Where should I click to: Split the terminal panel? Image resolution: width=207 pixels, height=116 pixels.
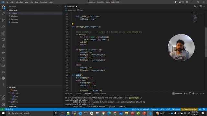pyautogui.click(x=190, y=93)
